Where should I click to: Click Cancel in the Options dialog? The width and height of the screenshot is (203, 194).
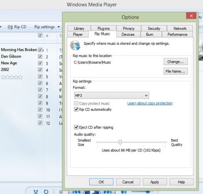(x=128, y=182)
